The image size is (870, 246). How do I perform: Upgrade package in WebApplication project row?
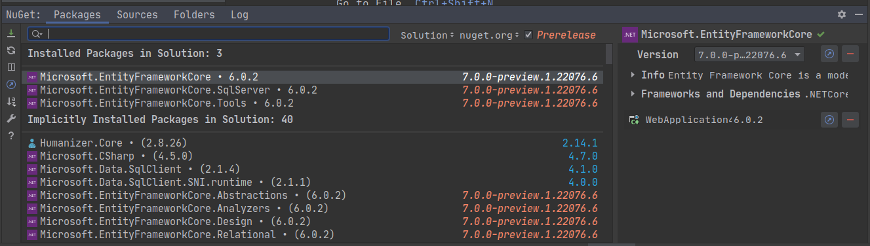point(829,120)
